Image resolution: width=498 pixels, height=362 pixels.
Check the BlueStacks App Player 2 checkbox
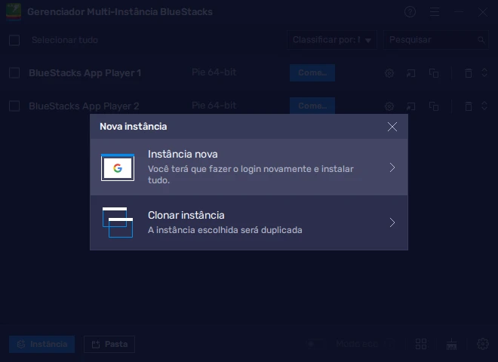[x=14, y=106]
